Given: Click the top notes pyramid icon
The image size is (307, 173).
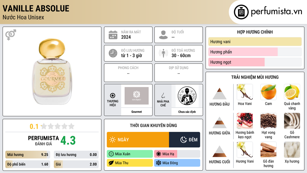Looking at the screenshot, I should (219, 94).
